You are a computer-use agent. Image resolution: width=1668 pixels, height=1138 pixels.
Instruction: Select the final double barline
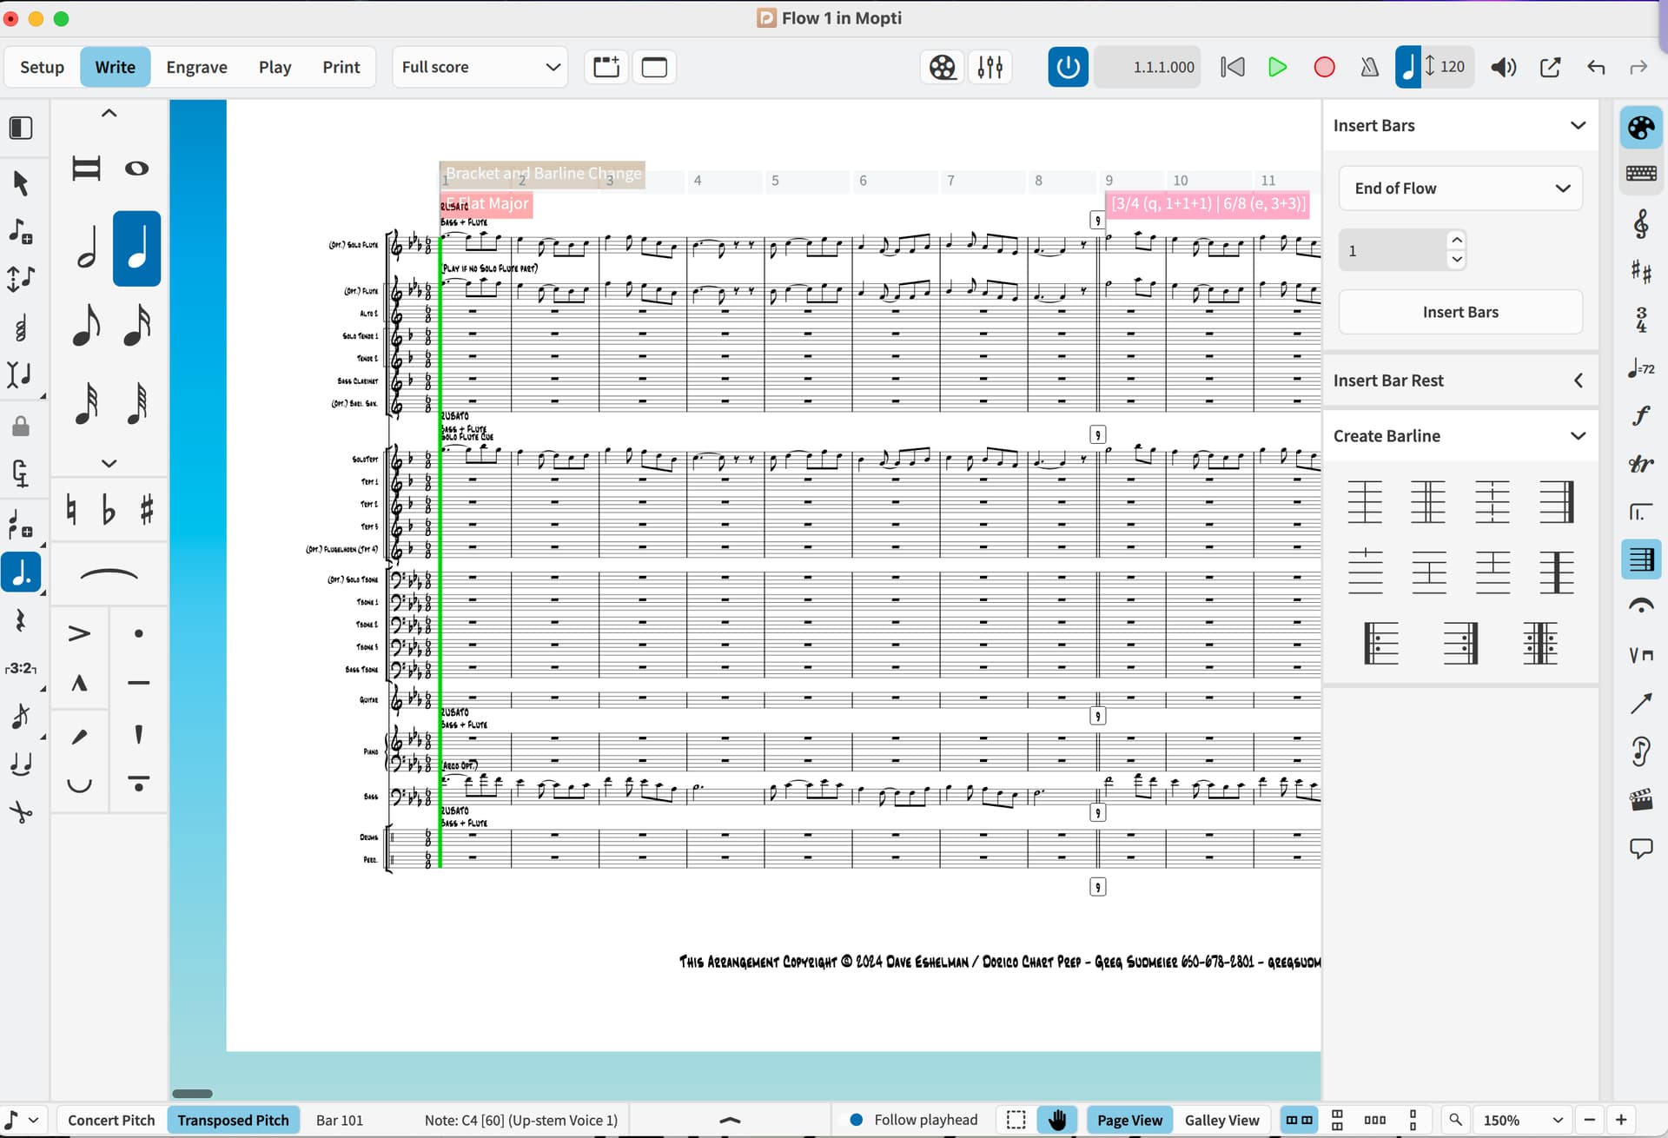click(x=1556, y=501)
